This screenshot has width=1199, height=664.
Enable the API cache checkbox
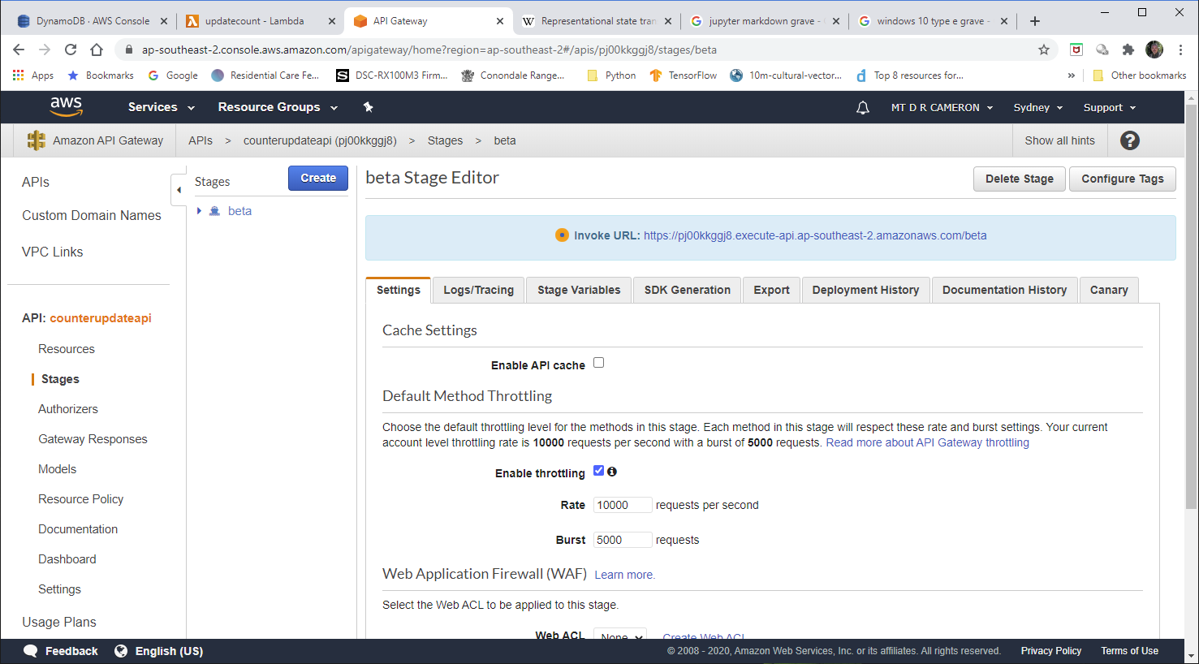[599, 363]
